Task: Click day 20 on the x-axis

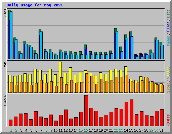Action: click(x=106, y=130)
